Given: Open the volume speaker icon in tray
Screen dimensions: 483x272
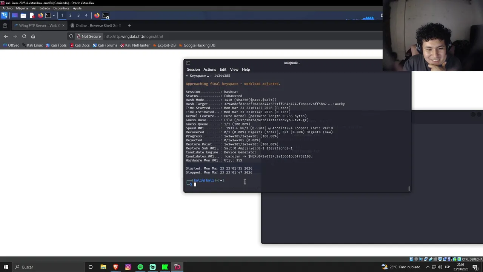Looking at the screenshot, I should [x=440, y=267].
